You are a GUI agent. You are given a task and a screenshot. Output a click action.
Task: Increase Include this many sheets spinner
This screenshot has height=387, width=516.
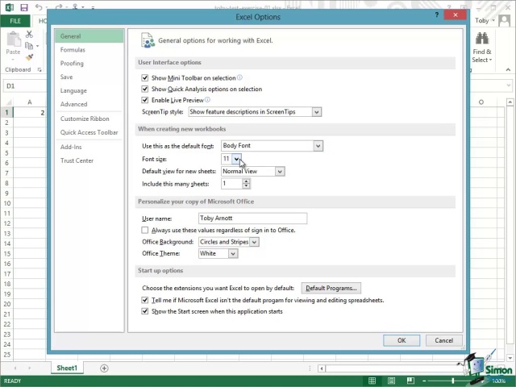(x=246, y=181)
